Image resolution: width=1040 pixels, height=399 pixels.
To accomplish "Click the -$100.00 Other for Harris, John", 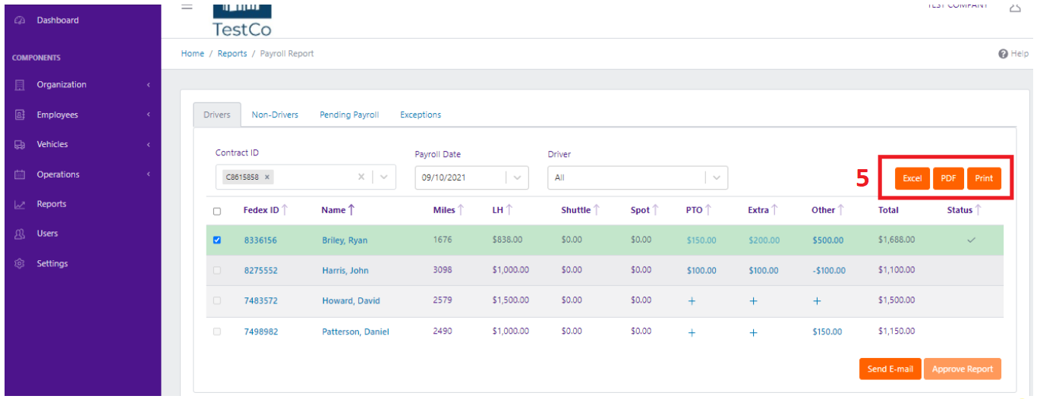I will [x=828, y=271].
